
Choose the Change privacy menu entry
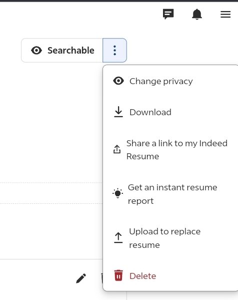(x=170, y=81)
